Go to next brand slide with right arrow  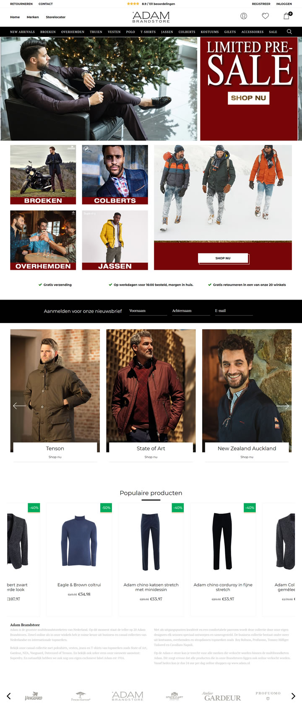click(283, 406)
